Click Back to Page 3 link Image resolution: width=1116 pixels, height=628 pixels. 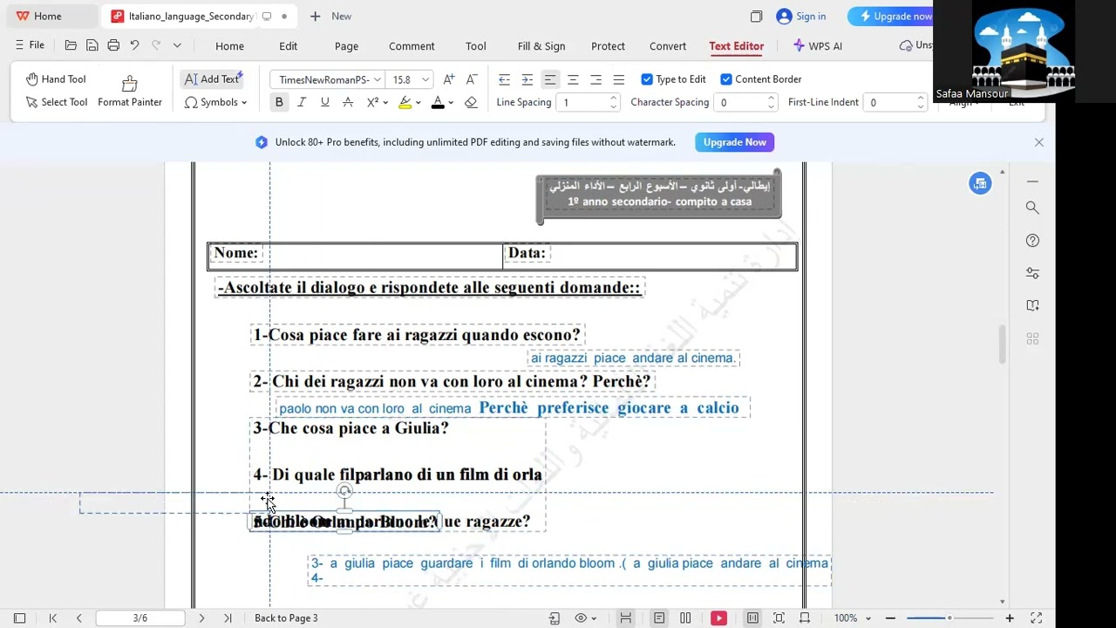[286, 618]
